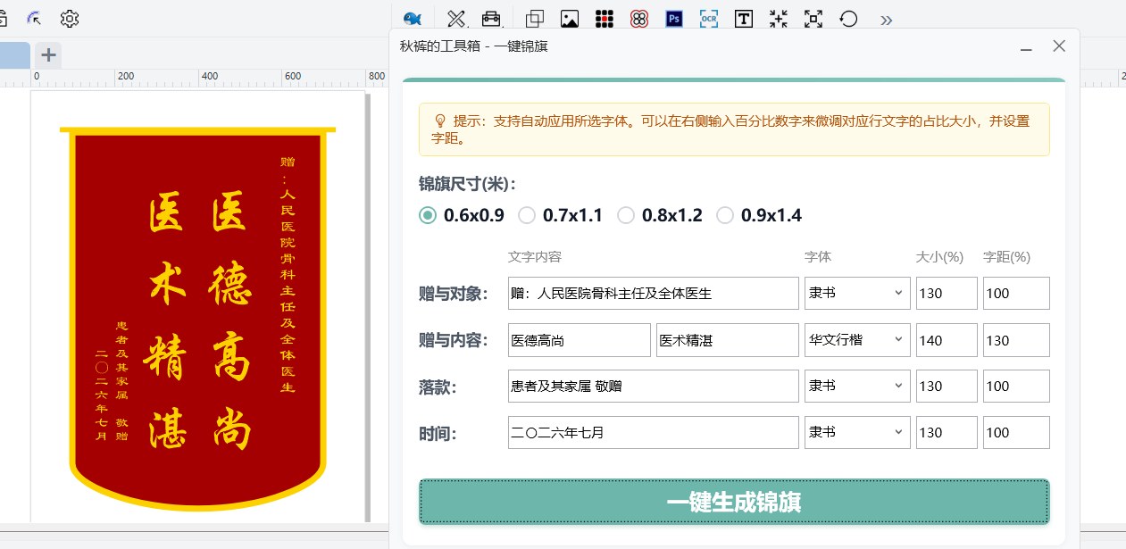Click the 锦旗尺寸(米) label
The width and height of the screenshot is (1126, 549).
(x=467, y=185)
